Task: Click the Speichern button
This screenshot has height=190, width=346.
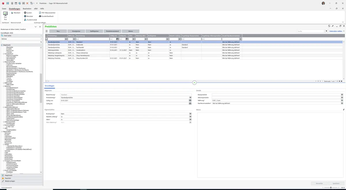Action: coord(336,183)
